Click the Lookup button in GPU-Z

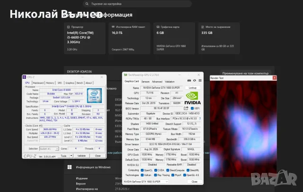193,88
